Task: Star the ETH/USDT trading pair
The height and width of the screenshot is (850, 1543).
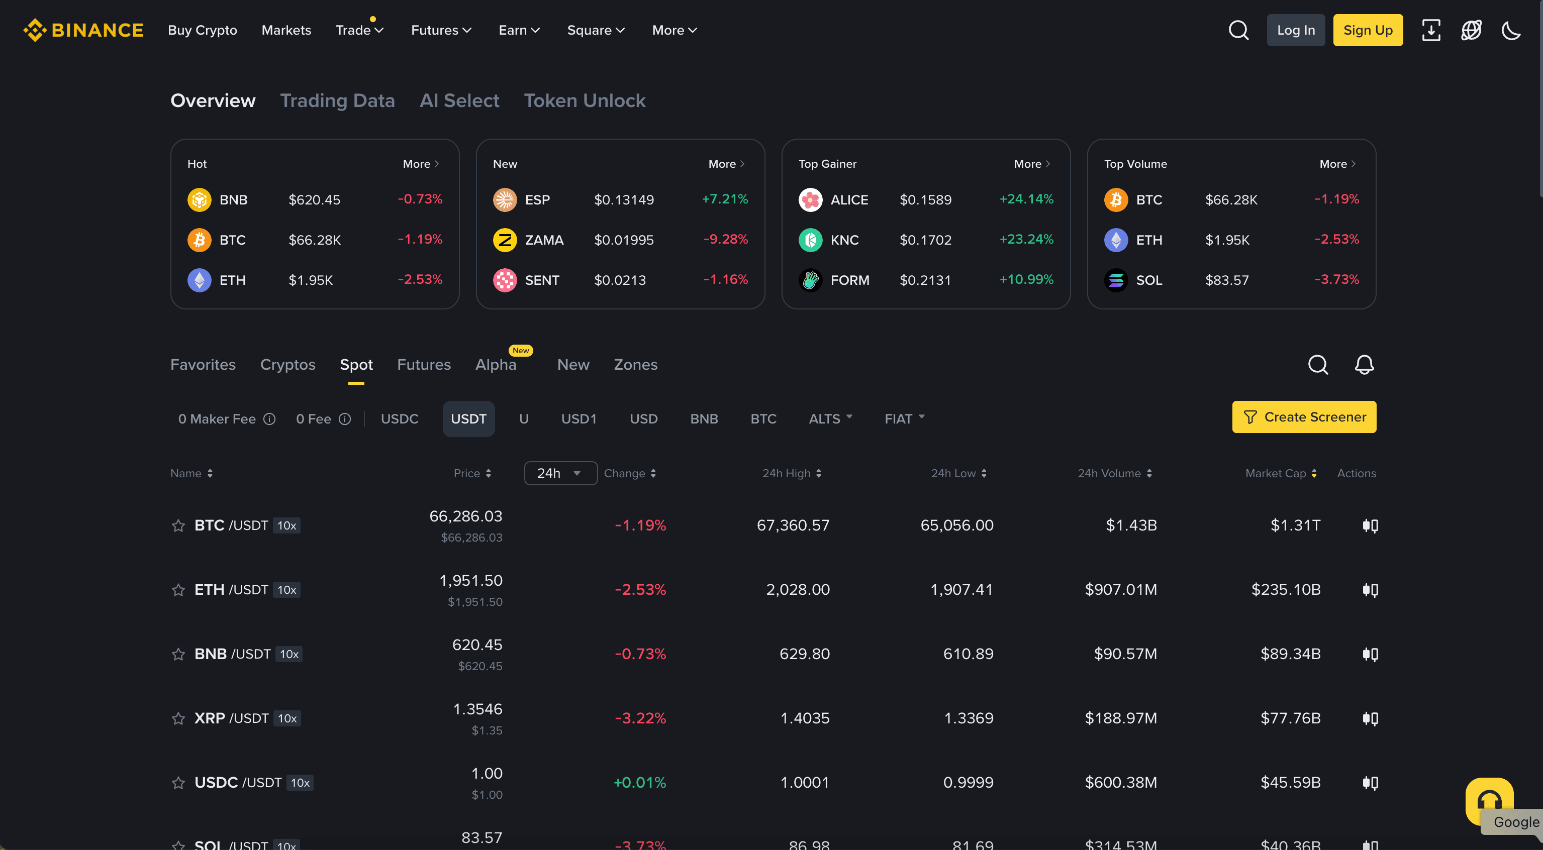Action: click(177, 590)
